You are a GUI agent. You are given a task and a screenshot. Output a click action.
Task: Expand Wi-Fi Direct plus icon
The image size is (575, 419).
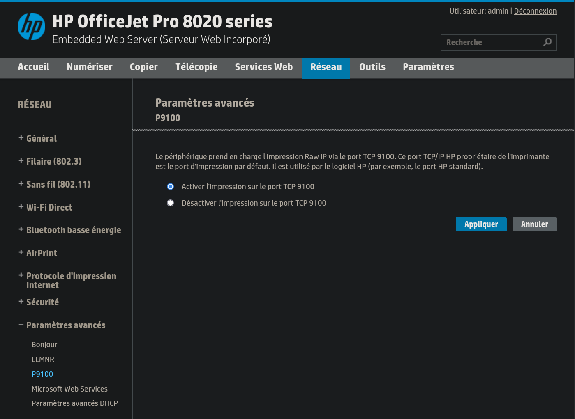pos(21,207)
